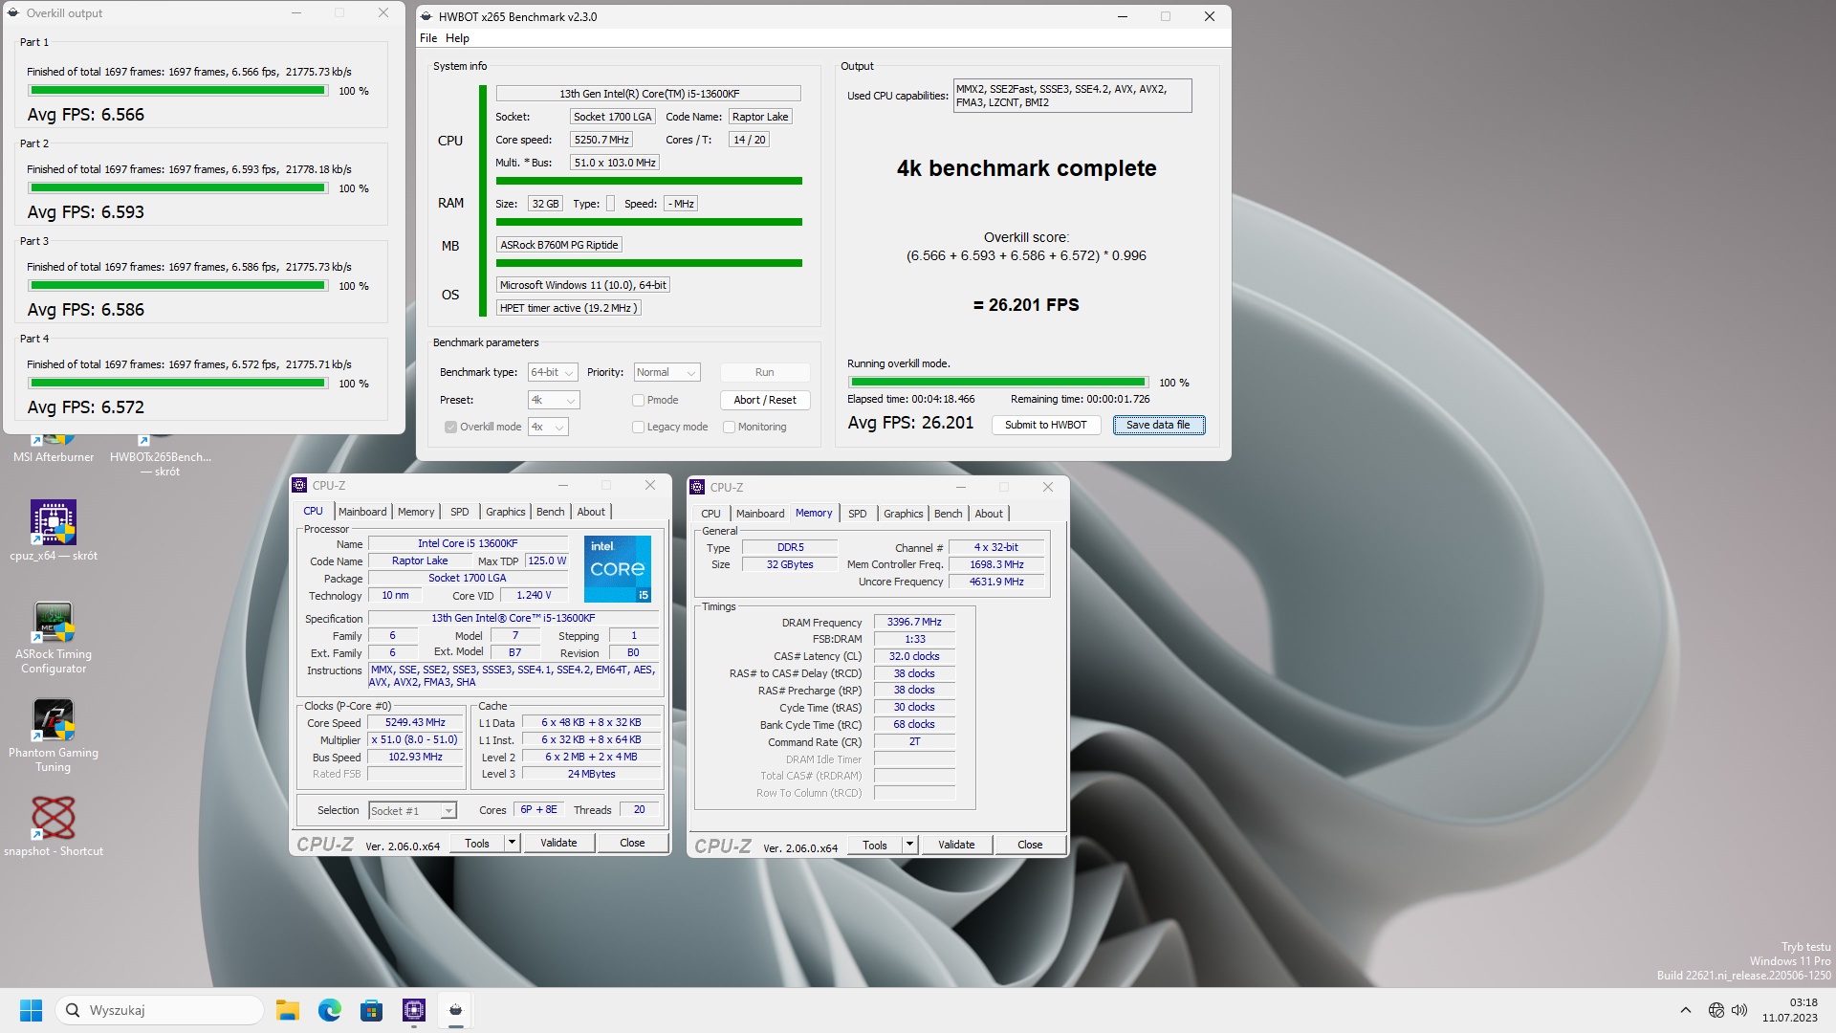Expand Benchmark type 64-bit dropdown

[553, 373]
